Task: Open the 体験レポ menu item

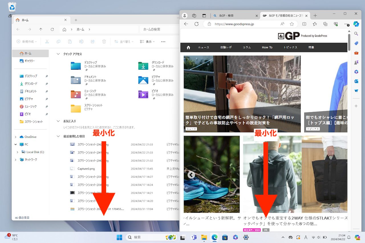Action: click(226, 48)
